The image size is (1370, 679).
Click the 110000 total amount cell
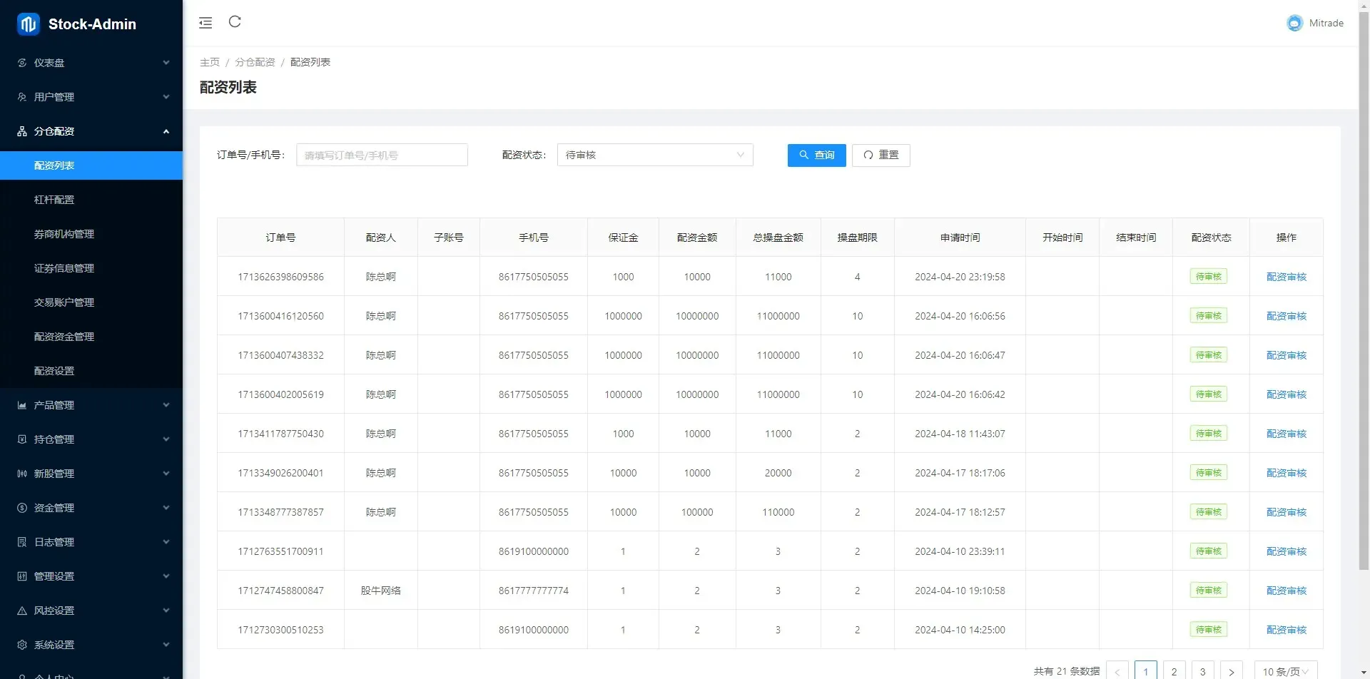click(x=778, y=512)
